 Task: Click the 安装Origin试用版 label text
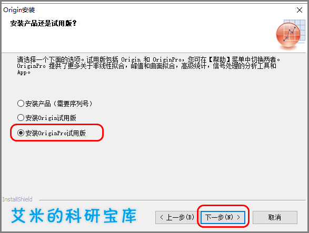pos(51,118)
